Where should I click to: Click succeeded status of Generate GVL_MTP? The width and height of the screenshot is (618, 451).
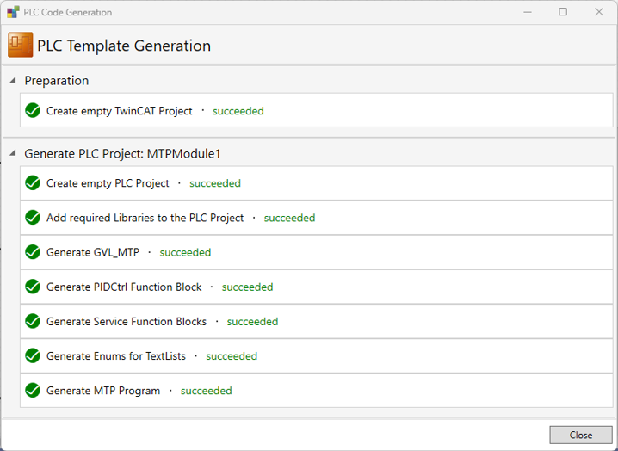(x=185, y=253)
